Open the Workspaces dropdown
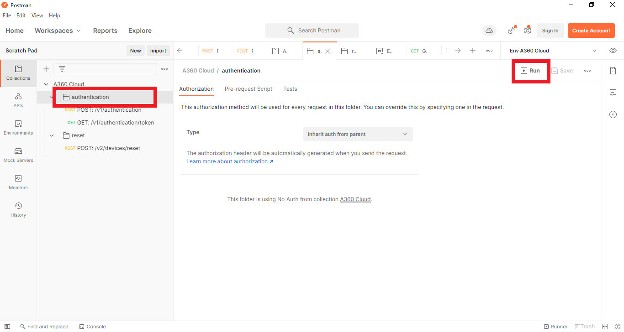Viewport: 624px width, 332px height. 58,31
